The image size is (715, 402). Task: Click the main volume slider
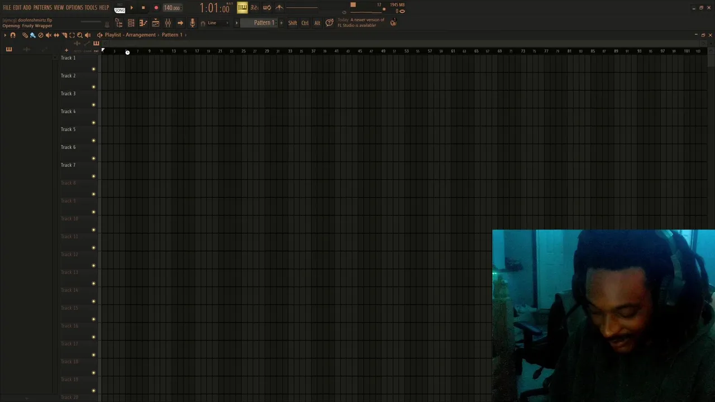(x=91, y=21)
